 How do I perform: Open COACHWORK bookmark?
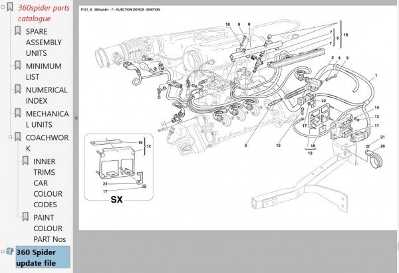click(x=47, y=143)
